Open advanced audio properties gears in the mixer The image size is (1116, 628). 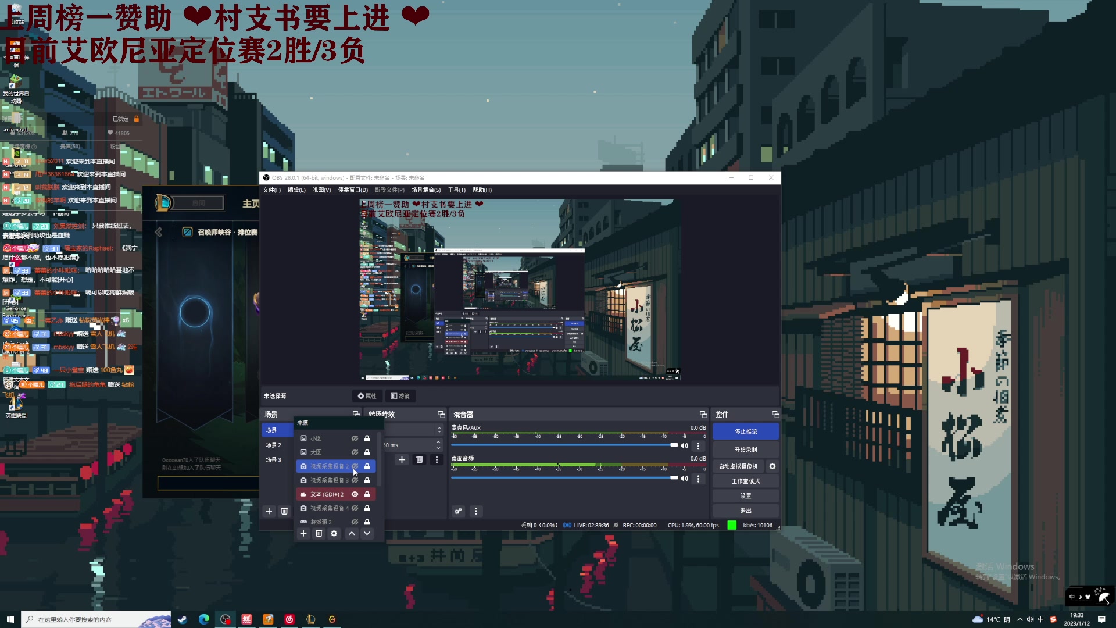tap(459, 511)
